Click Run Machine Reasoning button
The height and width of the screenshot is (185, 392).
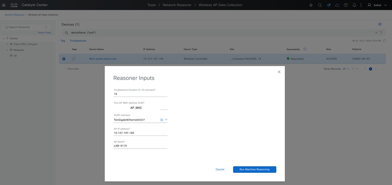pos(255,169)
